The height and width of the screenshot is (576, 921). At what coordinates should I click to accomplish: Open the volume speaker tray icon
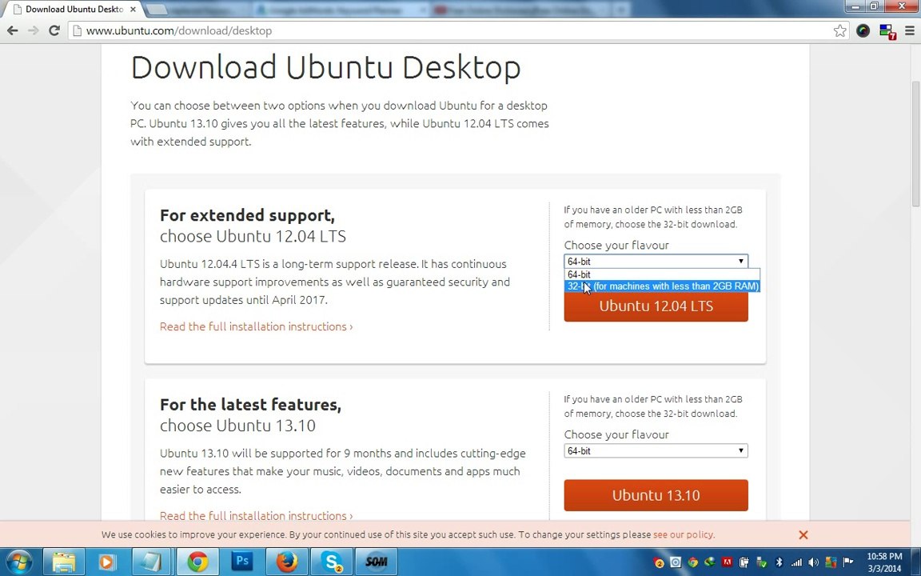point(814,562)
